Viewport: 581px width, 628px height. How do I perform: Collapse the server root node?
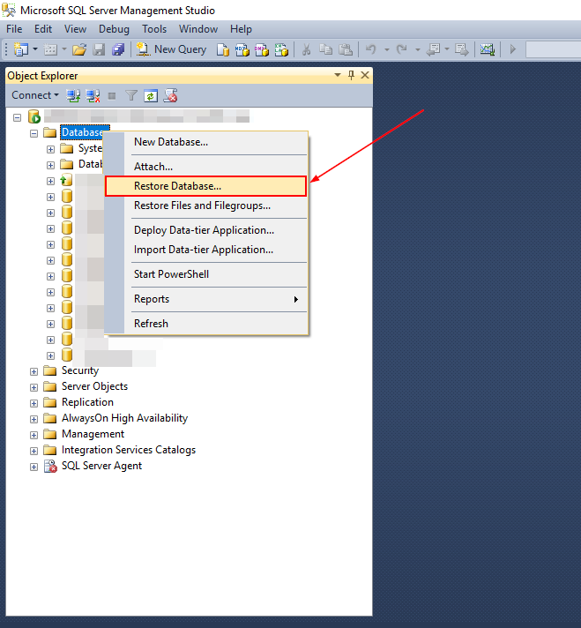pos(18,118)
